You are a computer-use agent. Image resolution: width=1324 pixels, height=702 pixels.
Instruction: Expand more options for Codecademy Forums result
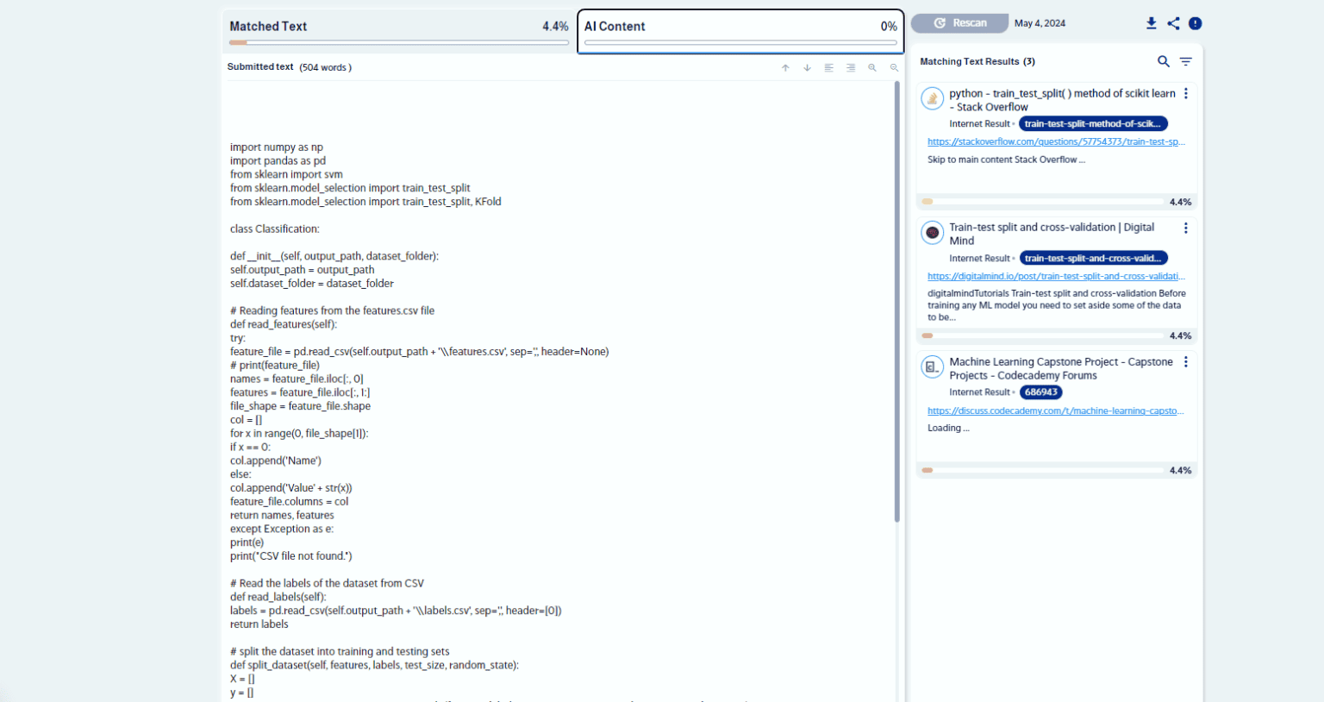(x=1186, y=362)
